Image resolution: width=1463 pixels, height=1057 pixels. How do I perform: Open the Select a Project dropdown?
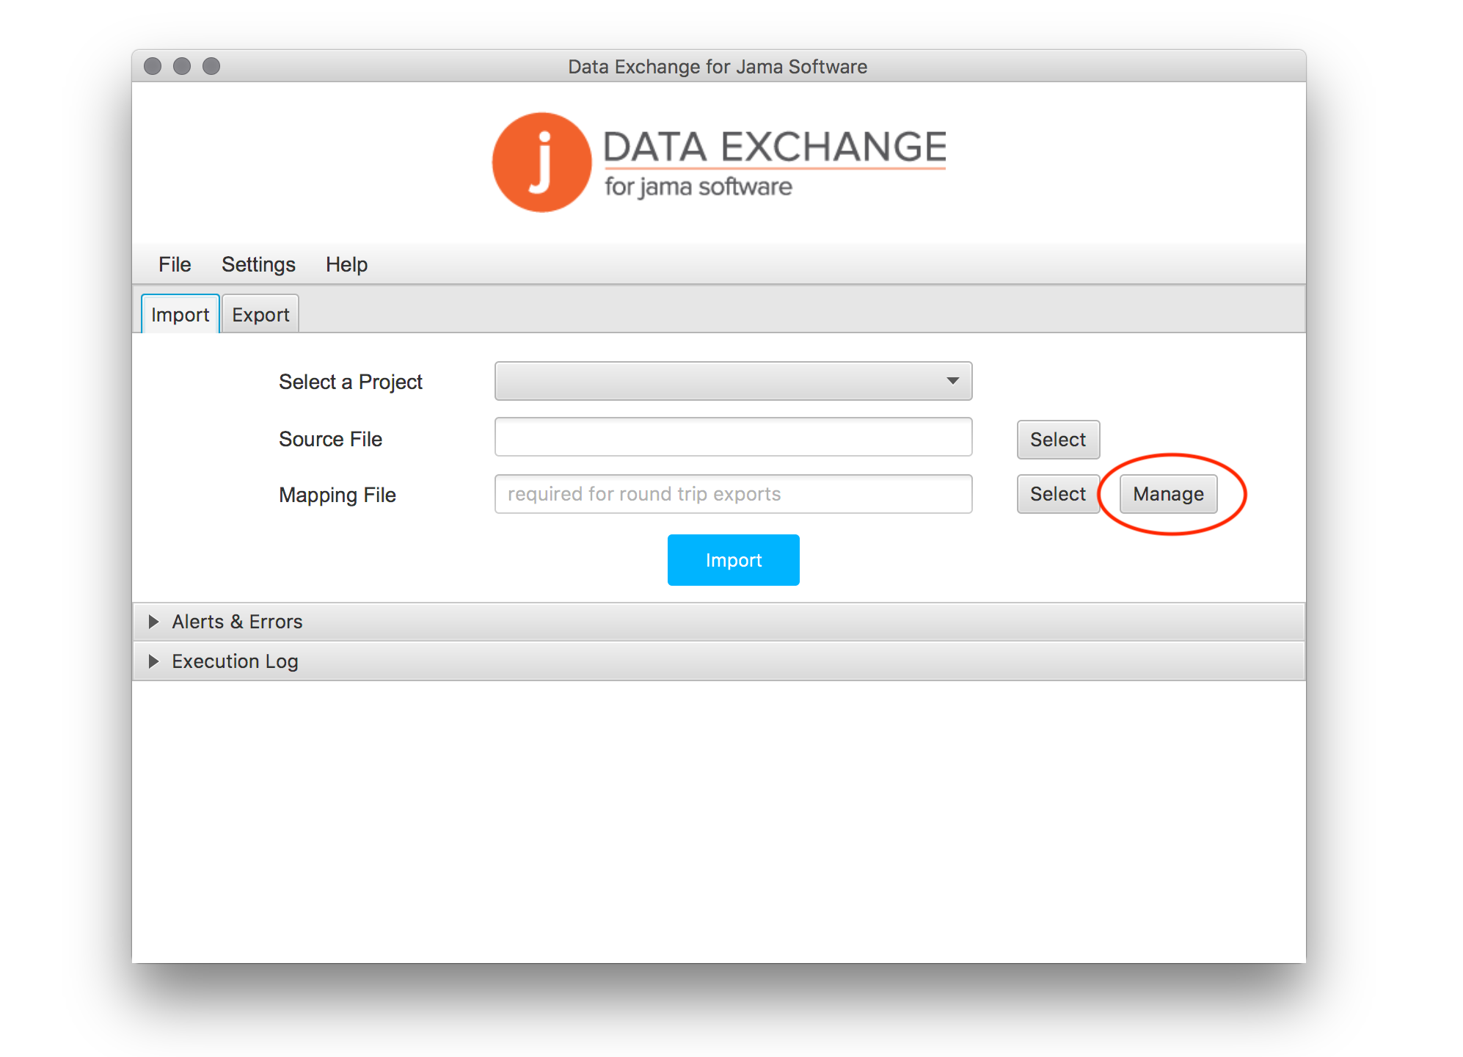pyautogui.click(x=734, y=381)
